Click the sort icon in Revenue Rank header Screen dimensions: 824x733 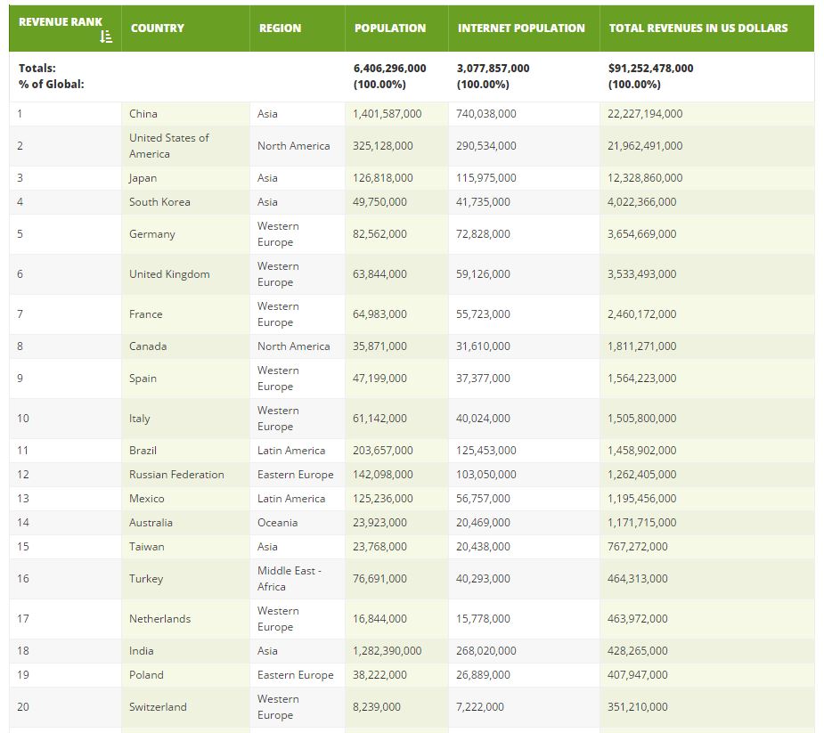pos(106,37)
